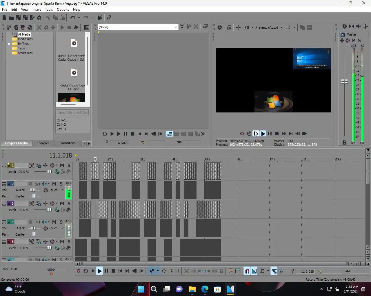Image resolution: width=371 pixels, height=296 pixels.
Task: Solo audio track 4
Action: (61, 222)
